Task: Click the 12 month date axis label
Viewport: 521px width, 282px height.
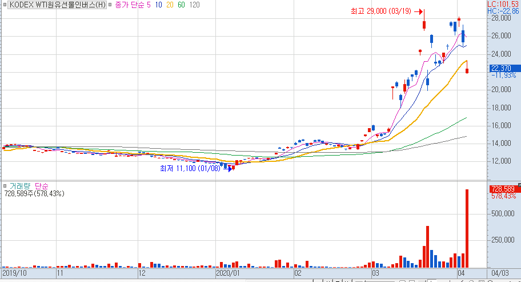Action: pyautogui.click(x=142, y=273)
